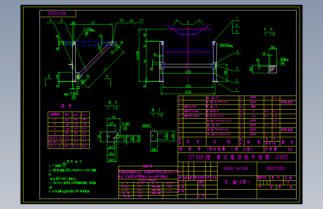Click the "125" dimension in the 件 9 detail
The height and width of the screenshot is (209, 323).
(111, 124)
